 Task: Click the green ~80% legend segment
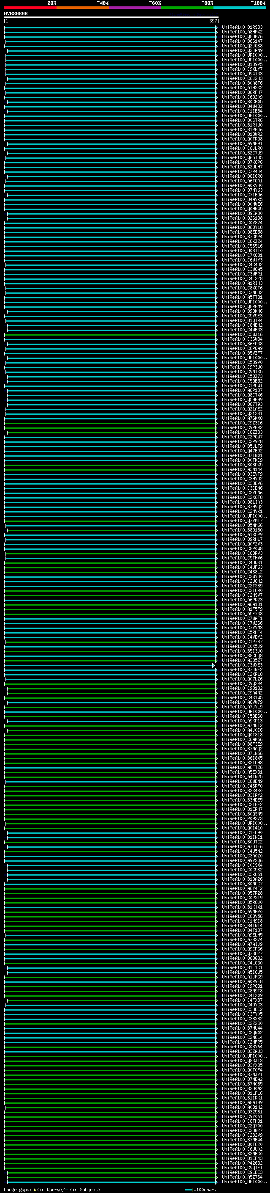point(187,8)
